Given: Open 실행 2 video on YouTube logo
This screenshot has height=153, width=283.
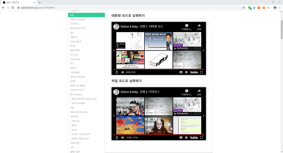Looking at the screenshot, I should 194,137.
